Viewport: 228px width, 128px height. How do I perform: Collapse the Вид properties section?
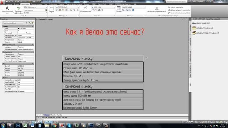[32, 64]
